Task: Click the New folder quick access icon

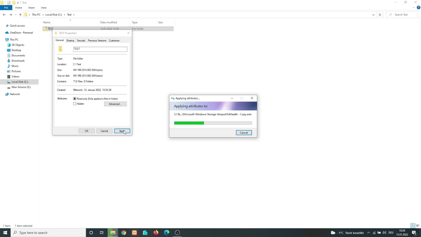Action: [14, 2]
